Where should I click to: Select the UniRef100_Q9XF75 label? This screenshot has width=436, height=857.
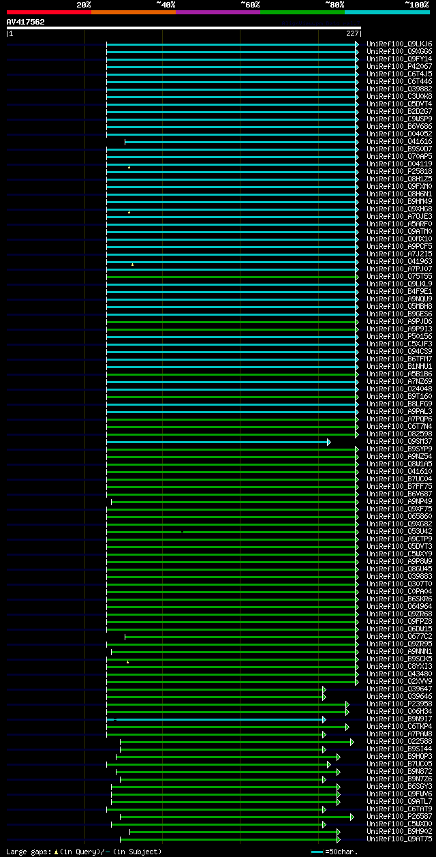[399, 509]
